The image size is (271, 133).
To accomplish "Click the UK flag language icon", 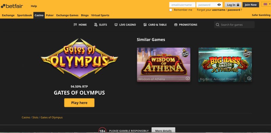I will pyautogui.click(x=265, y=4).
